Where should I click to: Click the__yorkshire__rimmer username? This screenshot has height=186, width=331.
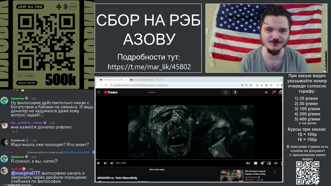pyautogui.click(x=27, y=123)
